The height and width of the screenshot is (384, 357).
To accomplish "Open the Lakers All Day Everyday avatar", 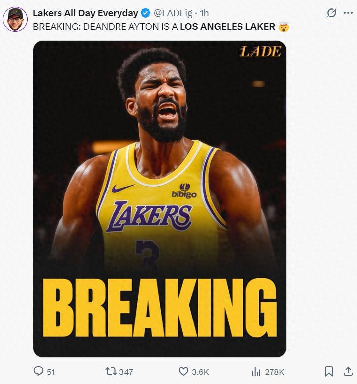I will (15, 19).
